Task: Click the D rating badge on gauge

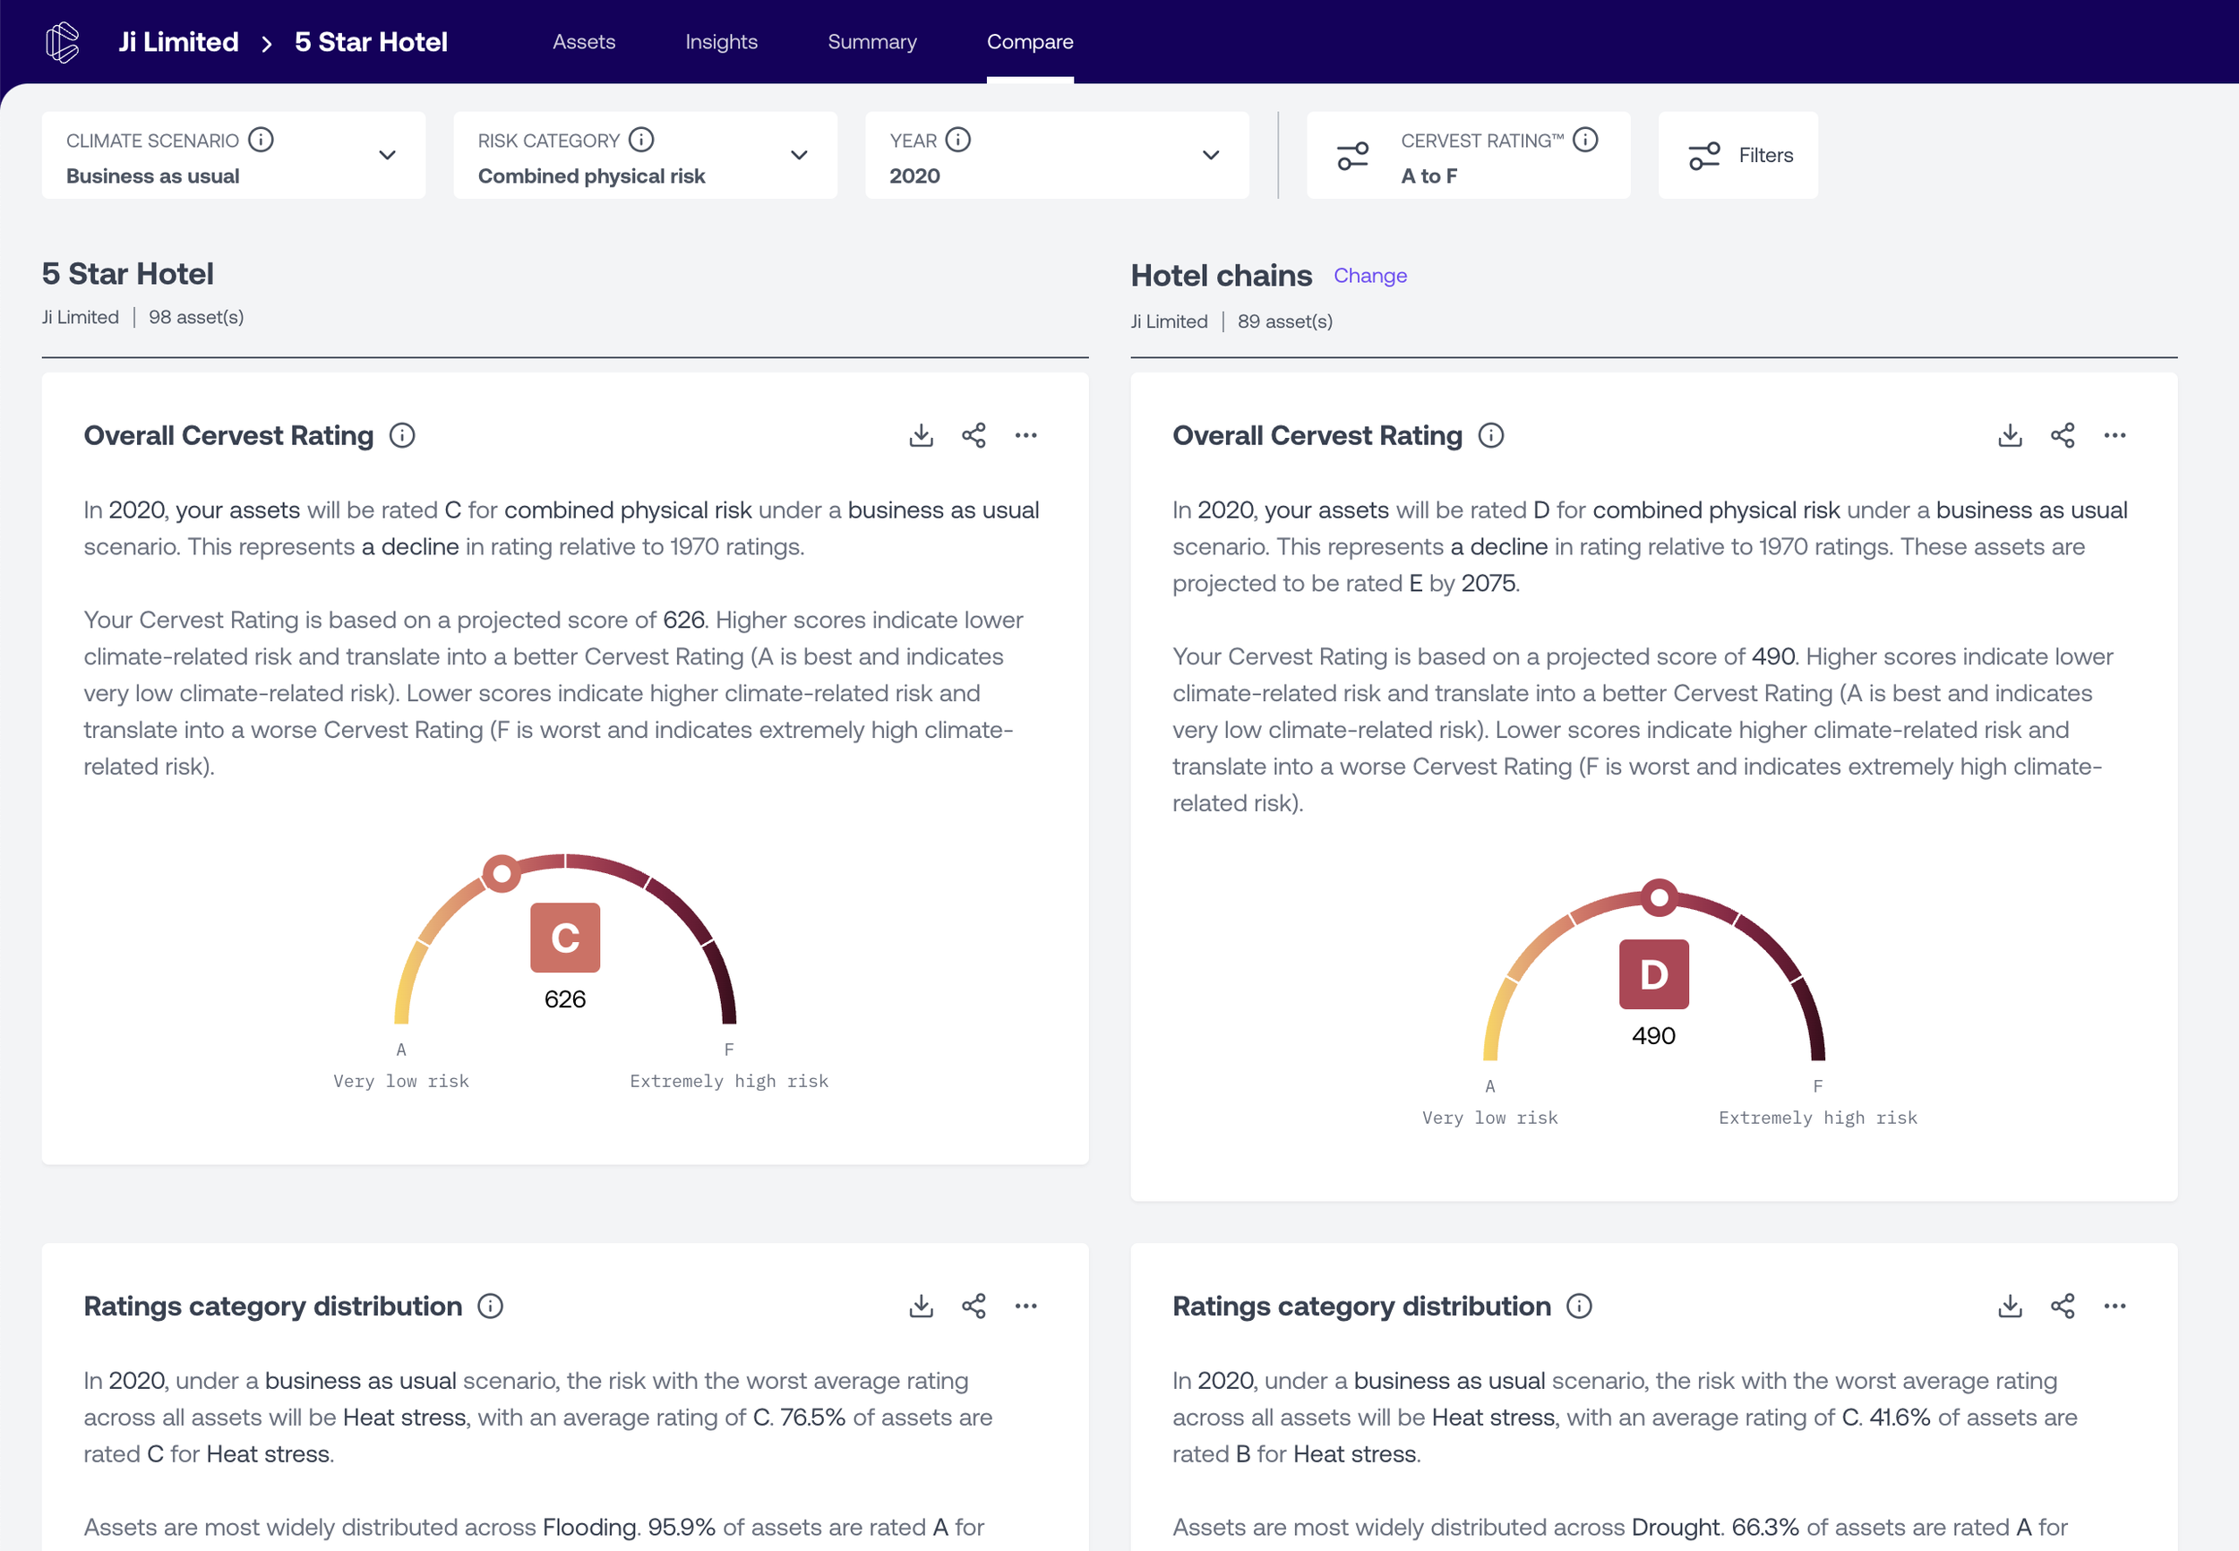Action: pos(1654,974)
